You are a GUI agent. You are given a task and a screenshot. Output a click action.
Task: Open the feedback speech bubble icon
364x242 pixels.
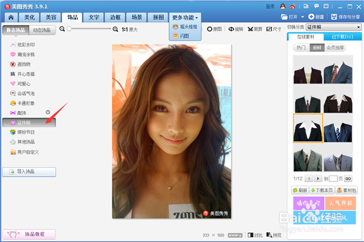(x=317, y=6)
